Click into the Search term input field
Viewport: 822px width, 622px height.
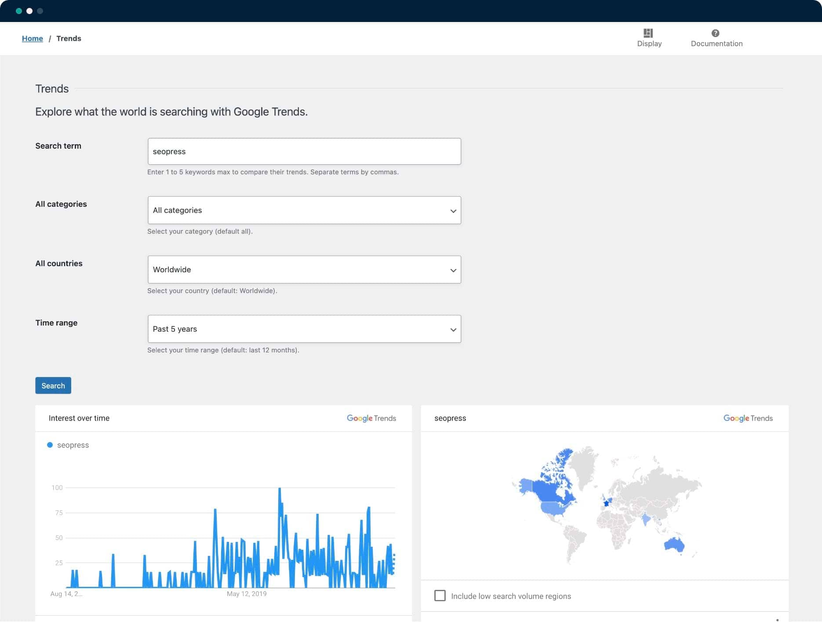coord(304,152)
